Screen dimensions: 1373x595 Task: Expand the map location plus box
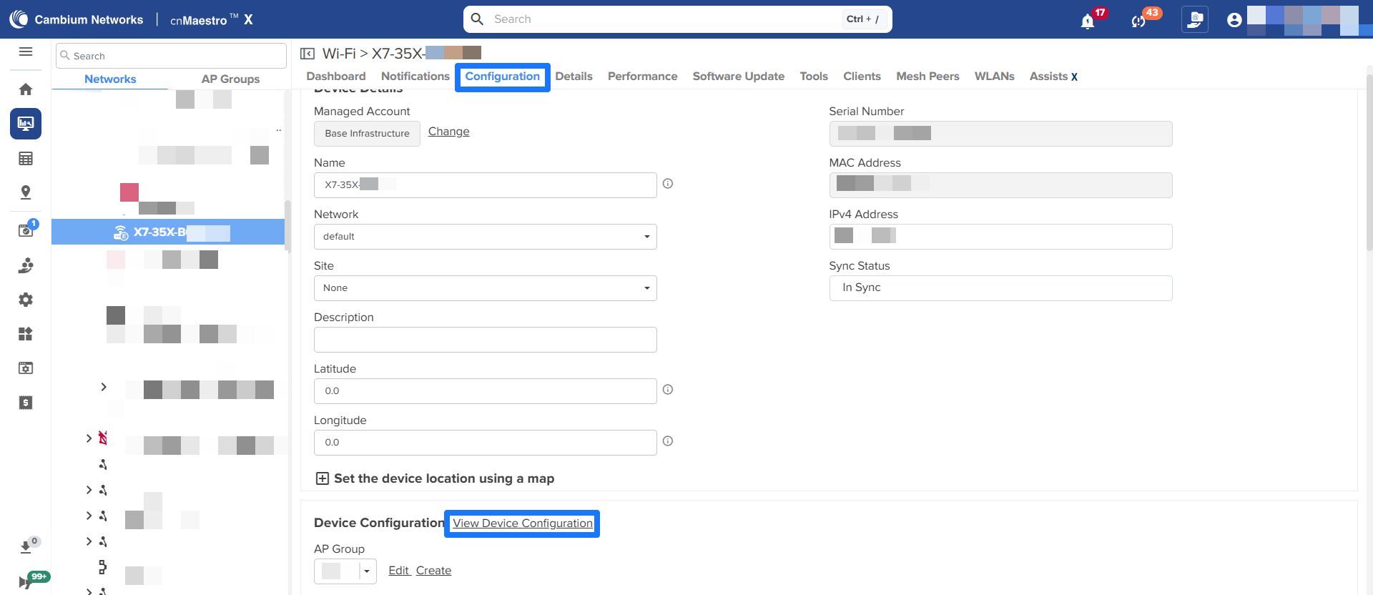pos(323,478)
